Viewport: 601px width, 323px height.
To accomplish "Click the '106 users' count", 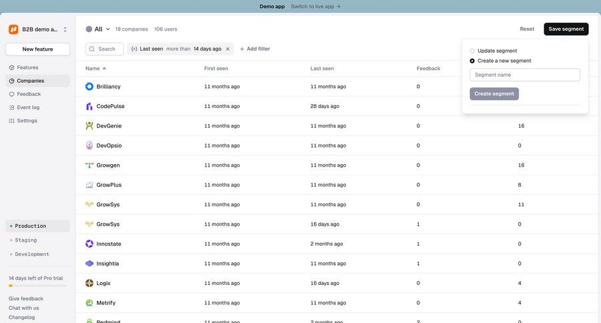I will click(x=166, y=29).
